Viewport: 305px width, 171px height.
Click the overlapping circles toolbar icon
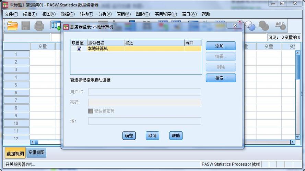pos(250,25)
